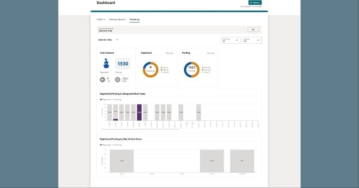This screenshot has height=188, width=359.
Task: Click Registered/Pending by Ship Vertical Zones title
Action: [x=121, y=139]
